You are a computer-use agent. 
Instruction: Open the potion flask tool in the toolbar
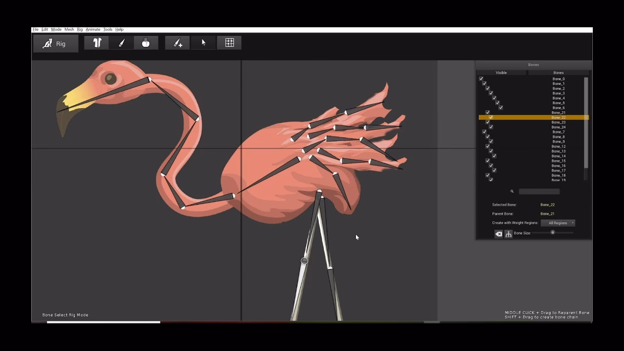[145, 42]
